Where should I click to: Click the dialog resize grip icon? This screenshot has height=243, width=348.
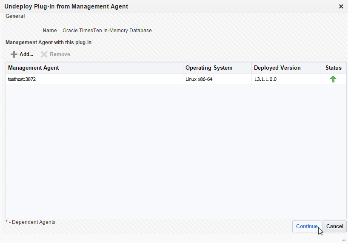[x=344, y=239]
